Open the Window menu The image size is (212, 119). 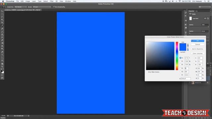coord(68,1)
